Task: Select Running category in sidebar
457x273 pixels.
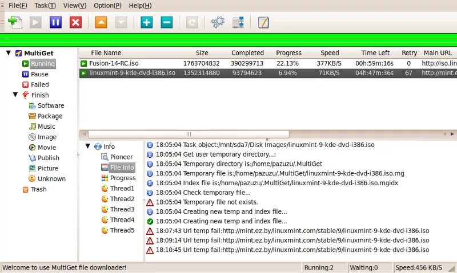Action: [x=42, y=64]
